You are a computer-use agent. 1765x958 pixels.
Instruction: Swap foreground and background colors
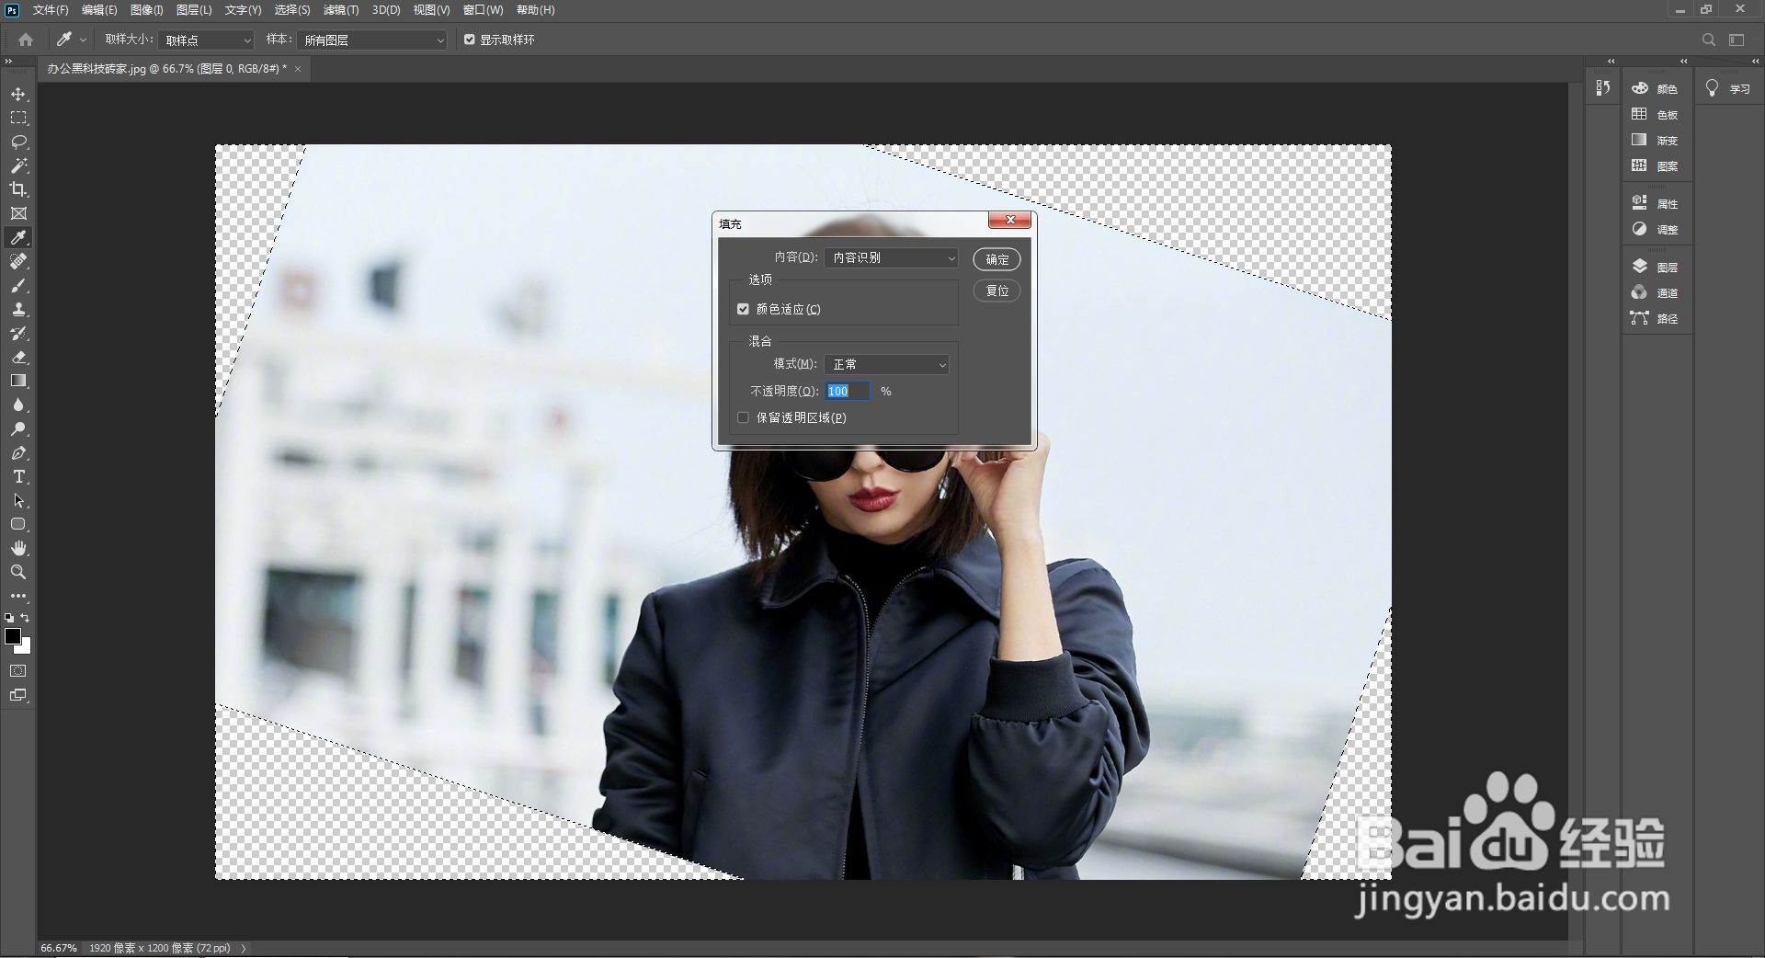coord(26,618)
